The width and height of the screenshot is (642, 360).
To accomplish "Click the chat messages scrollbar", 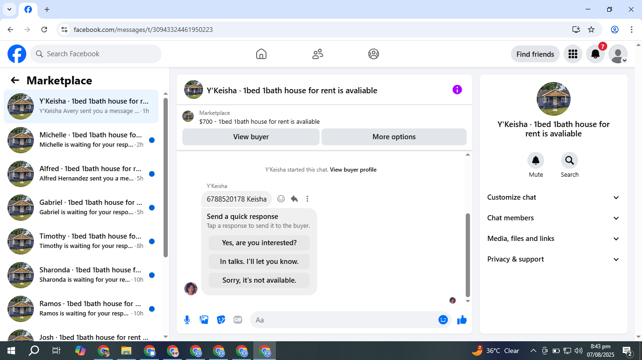I will (x=468, y=255).
